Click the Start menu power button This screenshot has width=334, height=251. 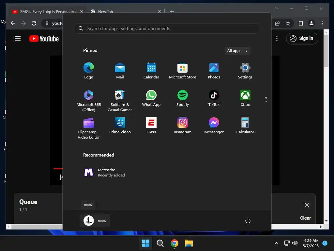(248, 221)
